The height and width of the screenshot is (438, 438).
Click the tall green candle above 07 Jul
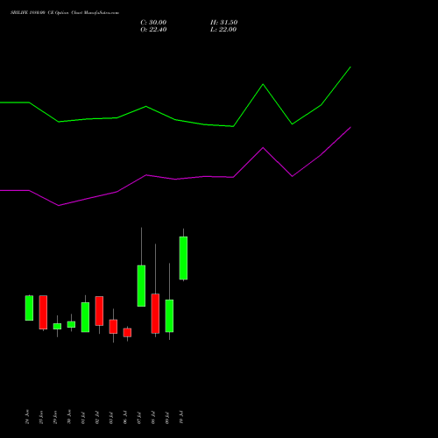click(x=141, y=286)
